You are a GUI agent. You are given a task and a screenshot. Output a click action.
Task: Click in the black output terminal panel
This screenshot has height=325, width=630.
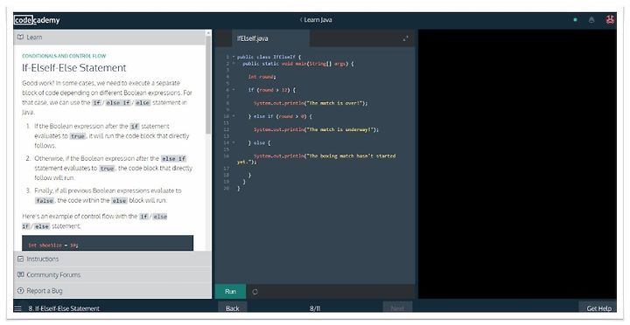517,163
